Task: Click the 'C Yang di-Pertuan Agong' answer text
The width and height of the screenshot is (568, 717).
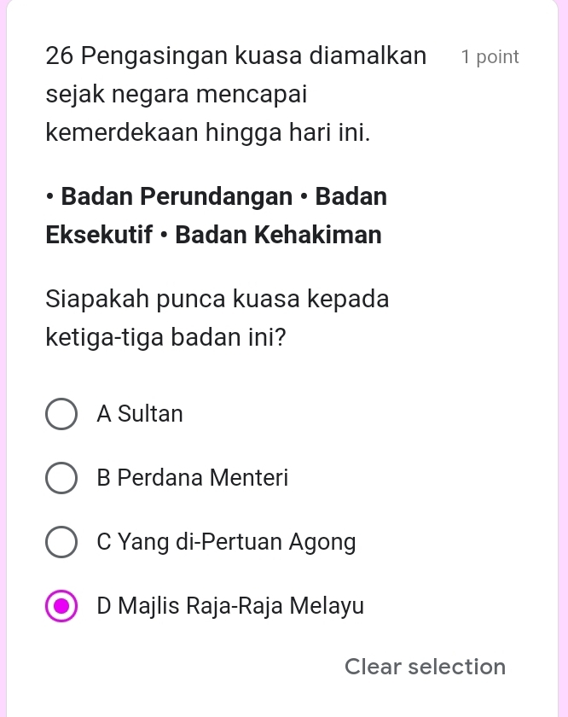Action: [x=226, y=542]
